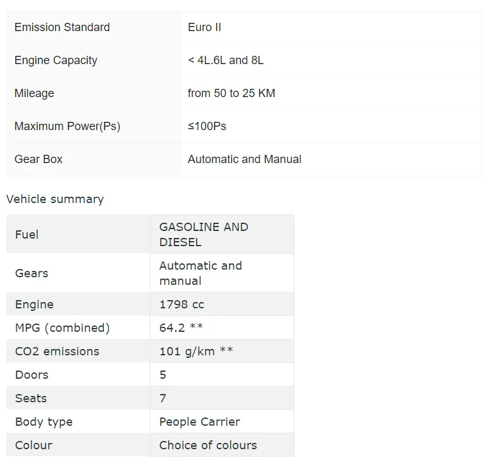Select the People Carrier body type value

199,422
